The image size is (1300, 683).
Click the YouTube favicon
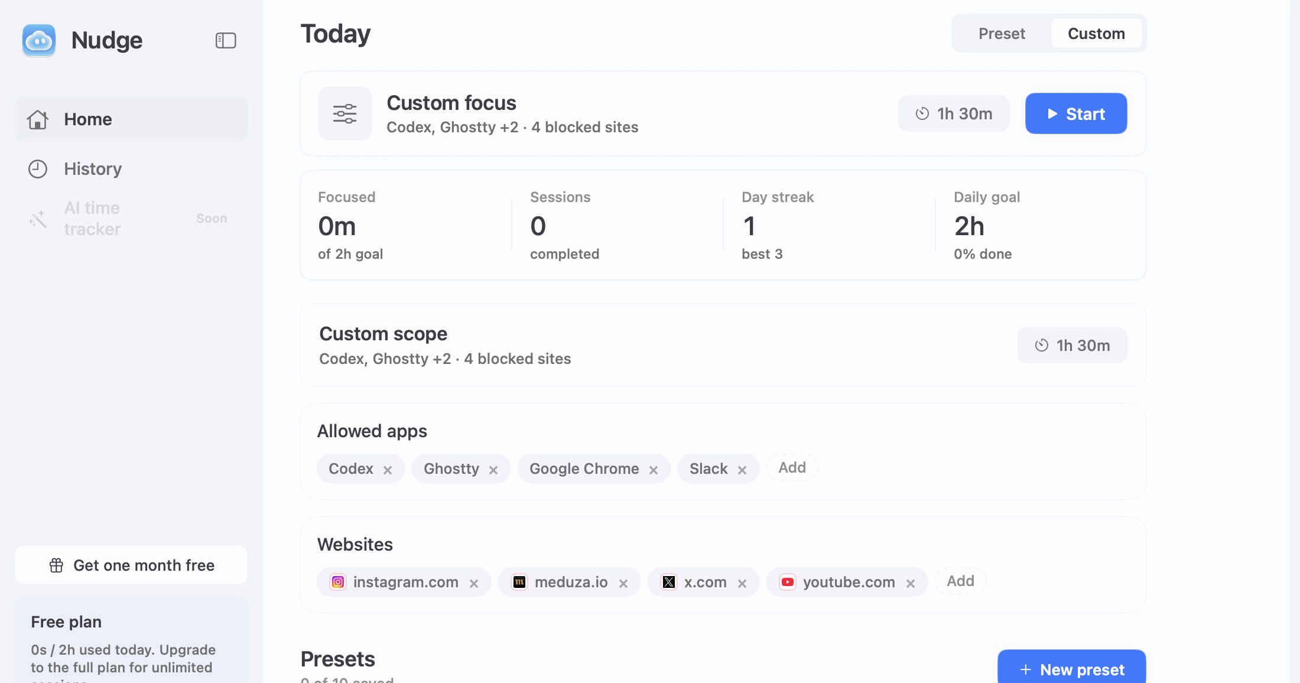point(788,582)
